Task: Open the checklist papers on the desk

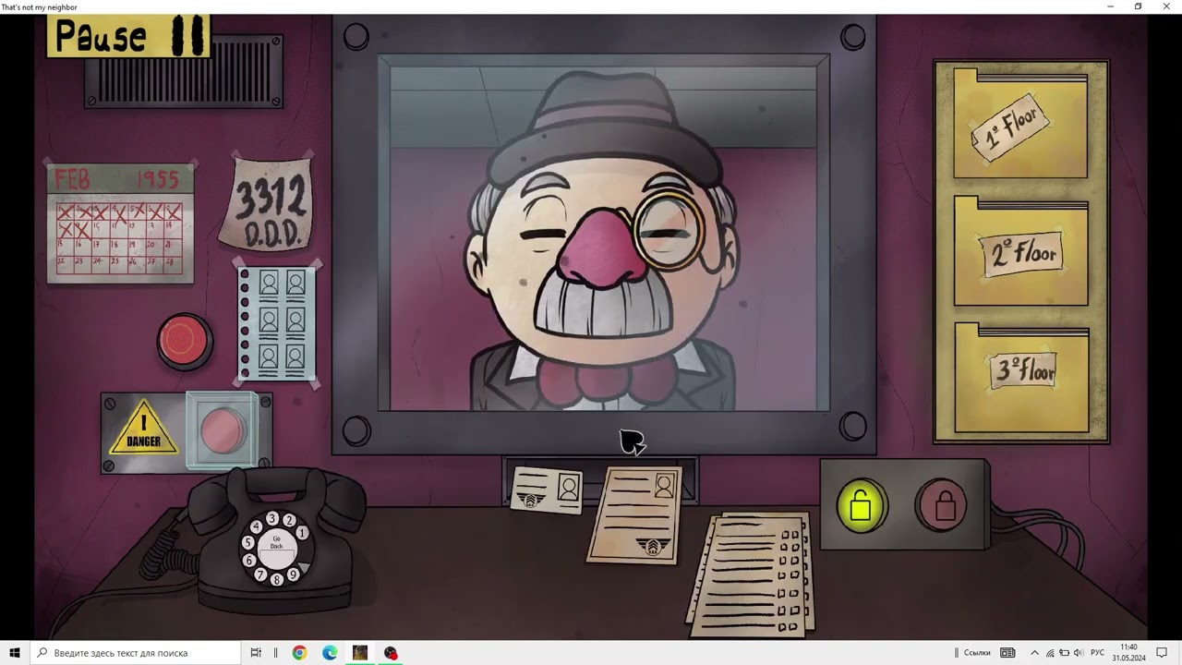Action: tap(751, 574)
